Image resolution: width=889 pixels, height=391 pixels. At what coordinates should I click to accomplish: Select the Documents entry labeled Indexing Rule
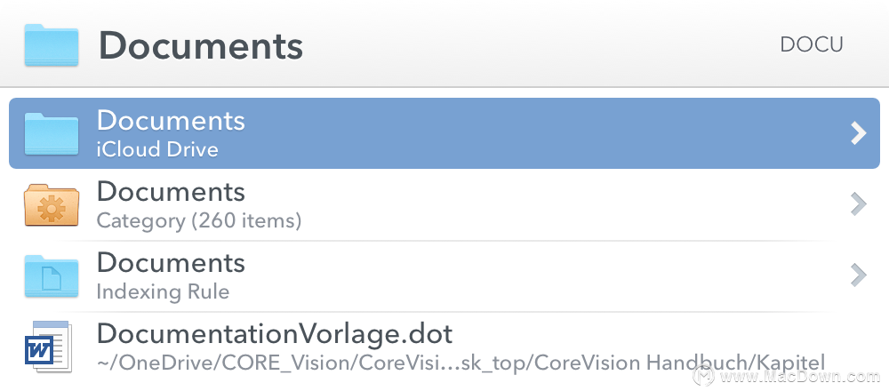(x=444, y=276)
